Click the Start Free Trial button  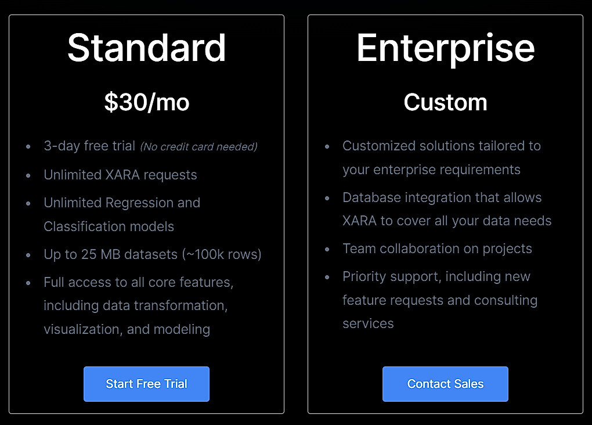pos(146,384)
